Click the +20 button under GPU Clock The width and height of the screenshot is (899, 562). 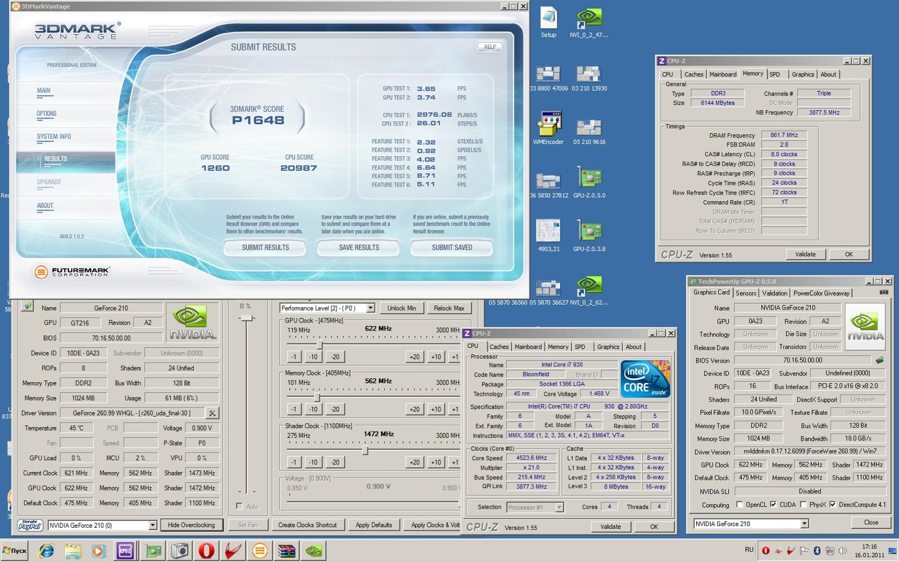pos(415,356)
